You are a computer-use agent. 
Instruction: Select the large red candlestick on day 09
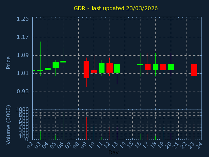[x=86, y=69]
